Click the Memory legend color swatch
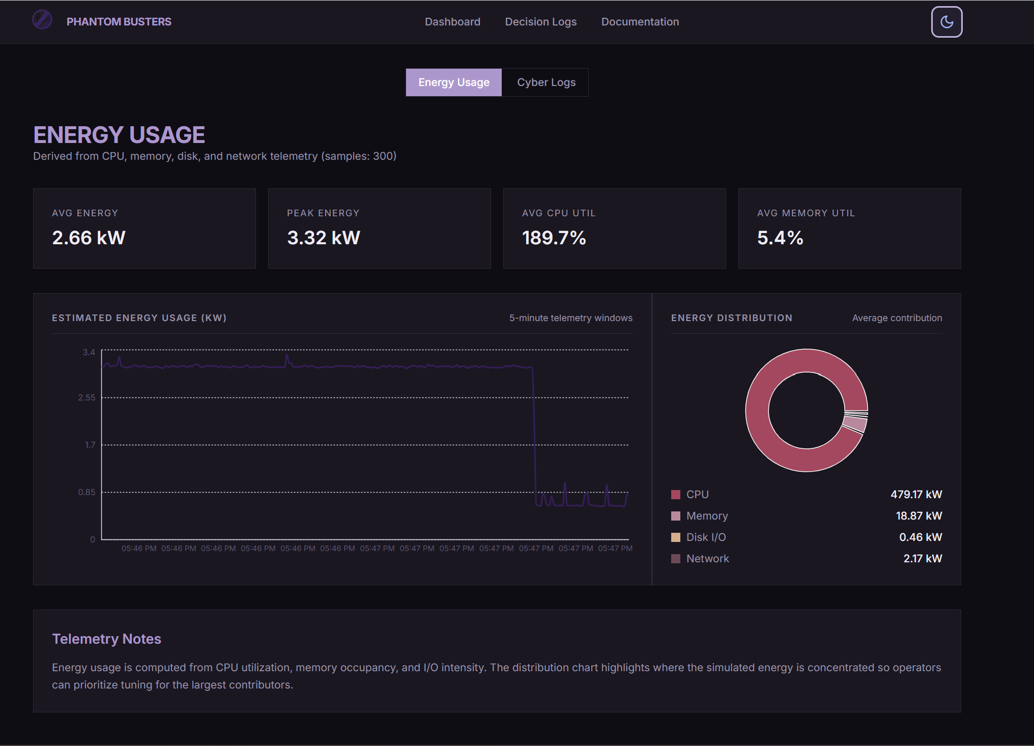Screen dimensions: 1034x746 pyautogui.click(x=676, y=516)
